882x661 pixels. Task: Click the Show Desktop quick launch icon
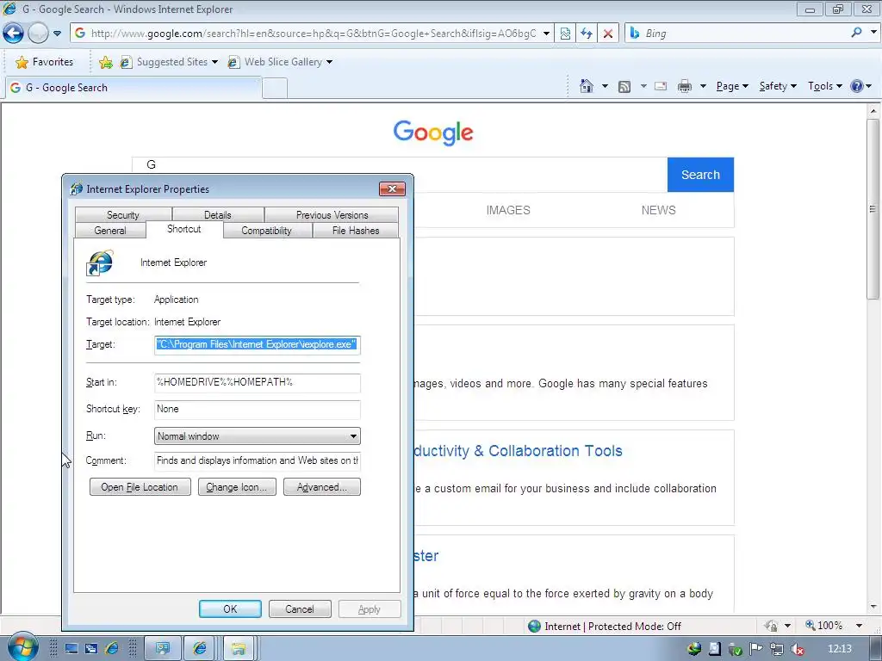tap(71, 649)
